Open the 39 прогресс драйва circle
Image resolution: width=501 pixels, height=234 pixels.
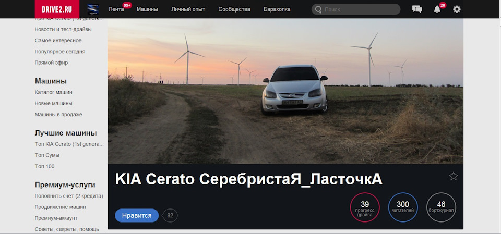[365, 207]
